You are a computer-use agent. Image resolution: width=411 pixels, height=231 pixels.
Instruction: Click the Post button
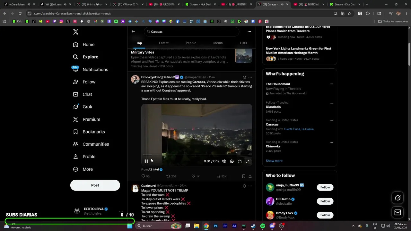(x=95, y=185)
